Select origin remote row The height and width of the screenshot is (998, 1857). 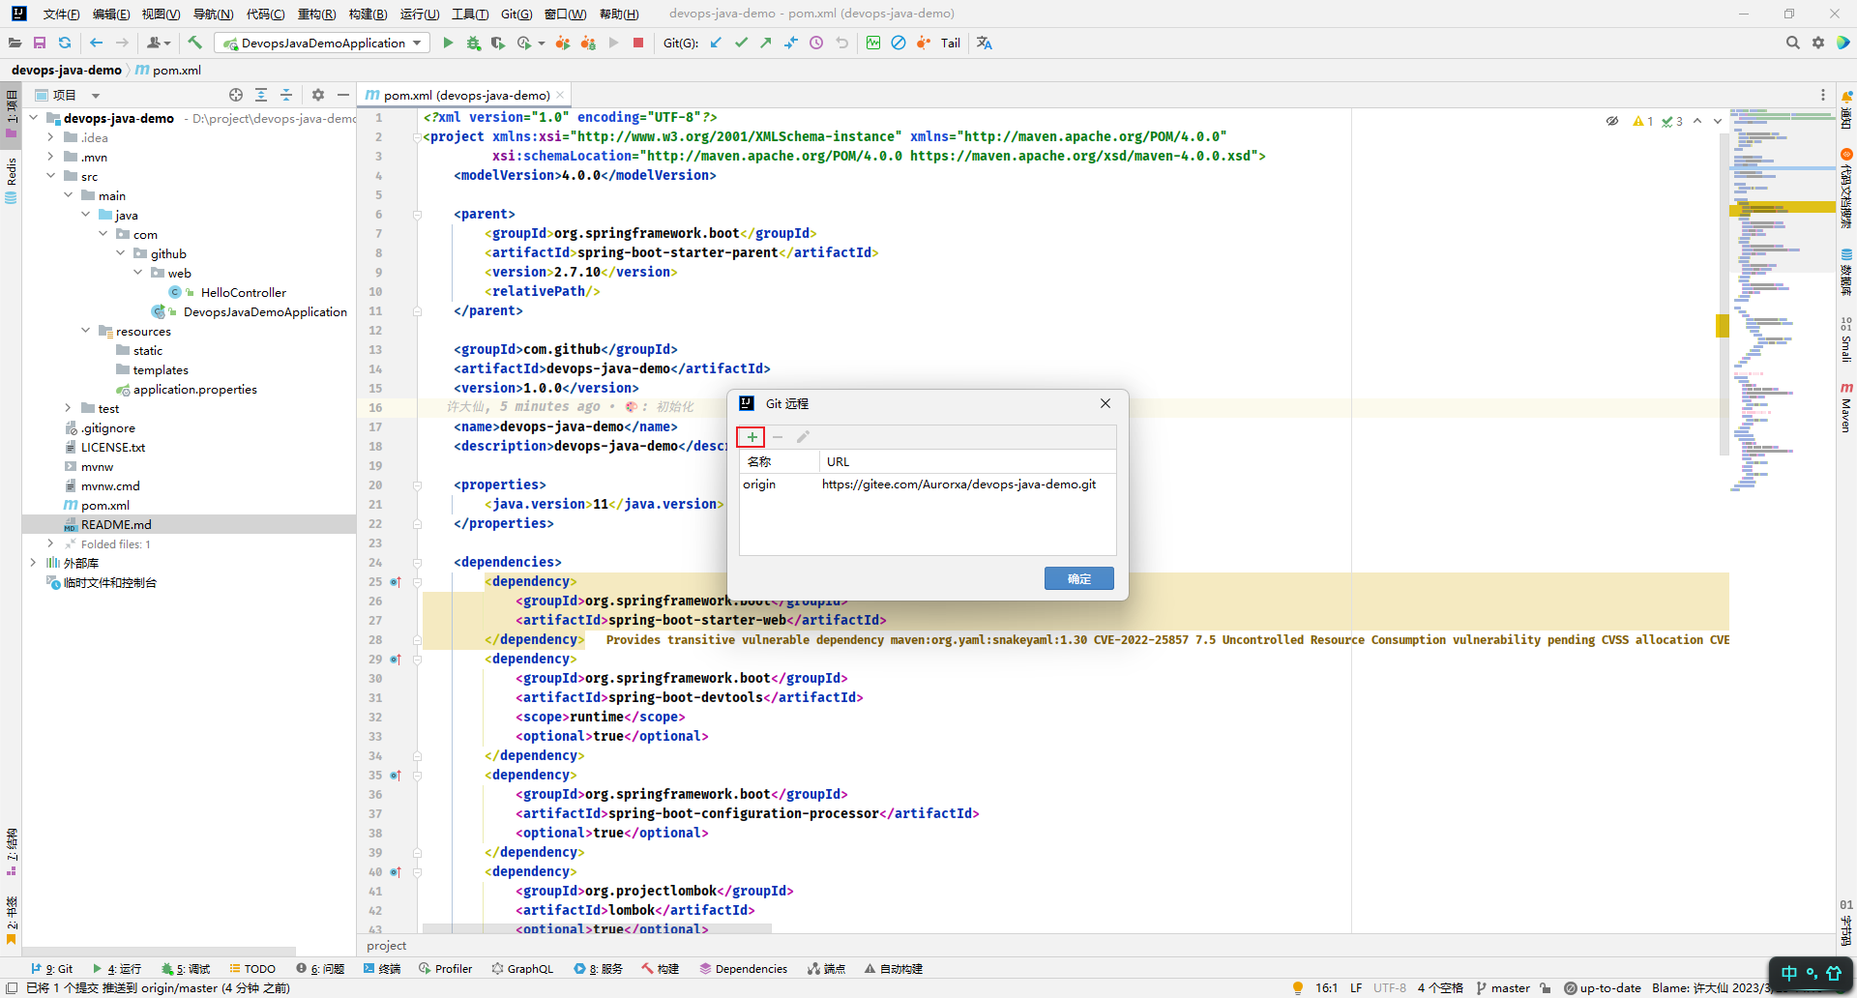[928, 484]
